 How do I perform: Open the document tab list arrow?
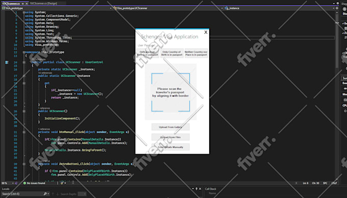(334, 4)
